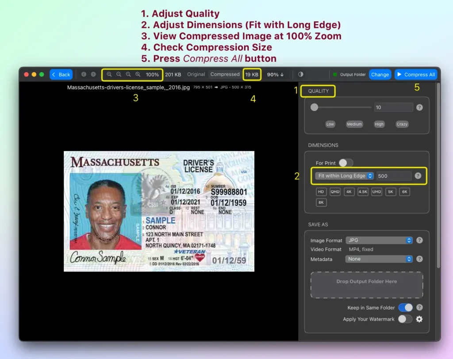Switch to Compressed view tab

point(225,74)
